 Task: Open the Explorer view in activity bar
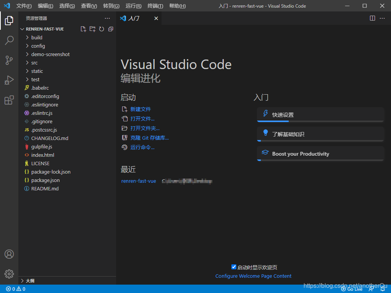[x=9, y=21]
